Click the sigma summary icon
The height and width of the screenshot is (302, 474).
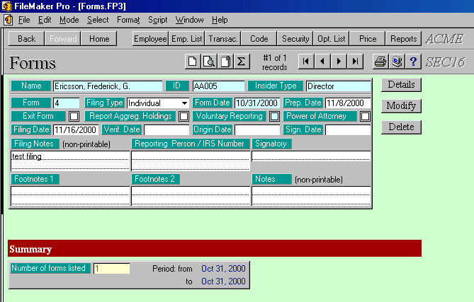click(241, 62)
